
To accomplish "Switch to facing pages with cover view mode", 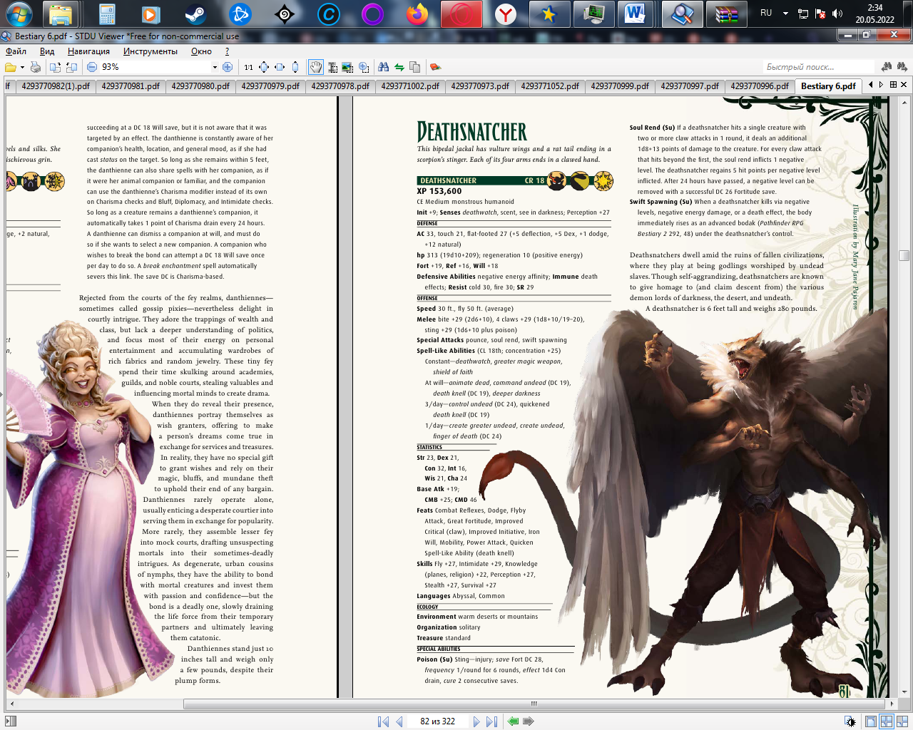I will pyautogui.click(x=902, y=721).
